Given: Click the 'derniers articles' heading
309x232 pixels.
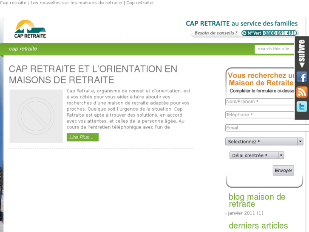Looking at the screenshot, I should (258, 226).
